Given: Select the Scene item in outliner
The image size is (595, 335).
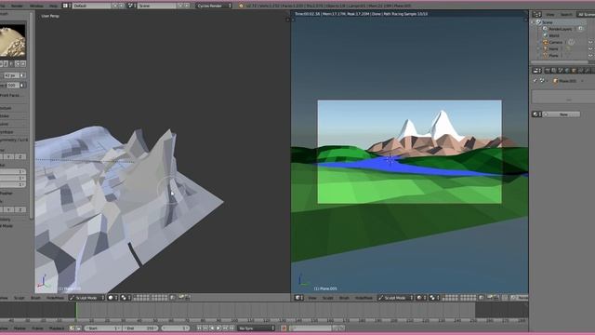Looking at the screenshot, I should [x=548, y=22].
